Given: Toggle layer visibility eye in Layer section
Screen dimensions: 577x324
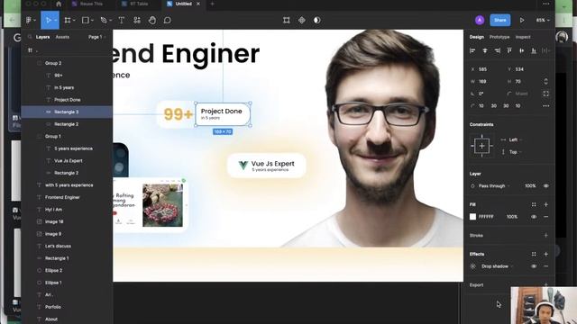Looking at the screenshot, I should pos(546,186).
